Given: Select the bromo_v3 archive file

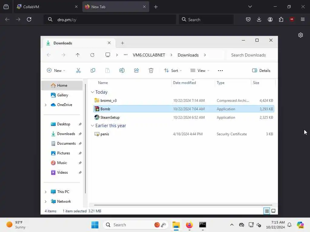Looking at the screenshot, I should [184, 100].
